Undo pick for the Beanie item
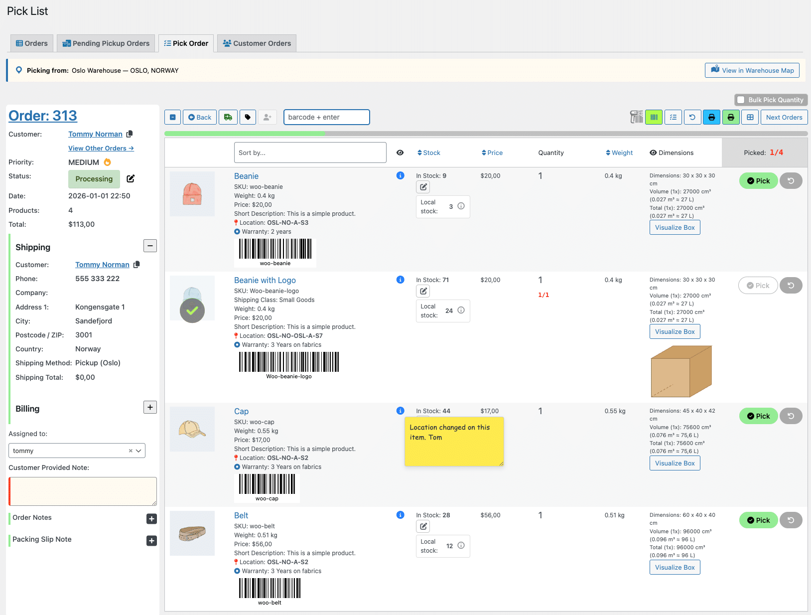 pyautogui.click(x=791, y=181)
